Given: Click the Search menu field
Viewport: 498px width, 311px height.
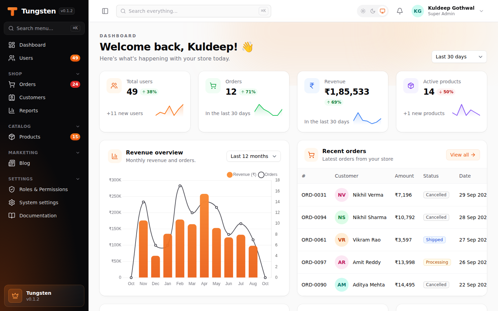Looking at the screenshot, I should click(x=44, y=28).
